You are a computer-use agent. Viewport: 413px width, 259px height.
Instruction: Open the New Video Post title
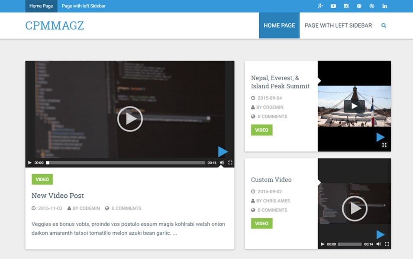(x=58, y=196)
